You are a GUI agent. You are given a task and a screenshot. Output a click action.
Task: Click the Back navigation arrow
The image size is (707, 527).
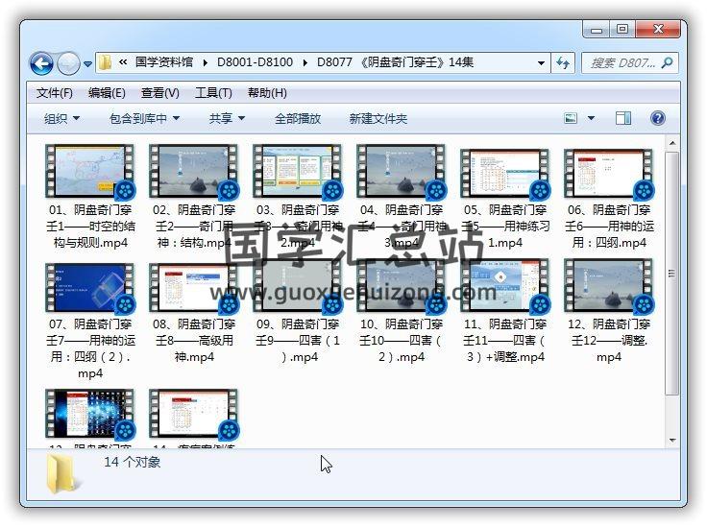(x=41, y=63)
